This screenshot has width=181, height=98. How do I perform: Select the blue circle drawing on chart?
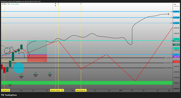click(x=19, y=68)
